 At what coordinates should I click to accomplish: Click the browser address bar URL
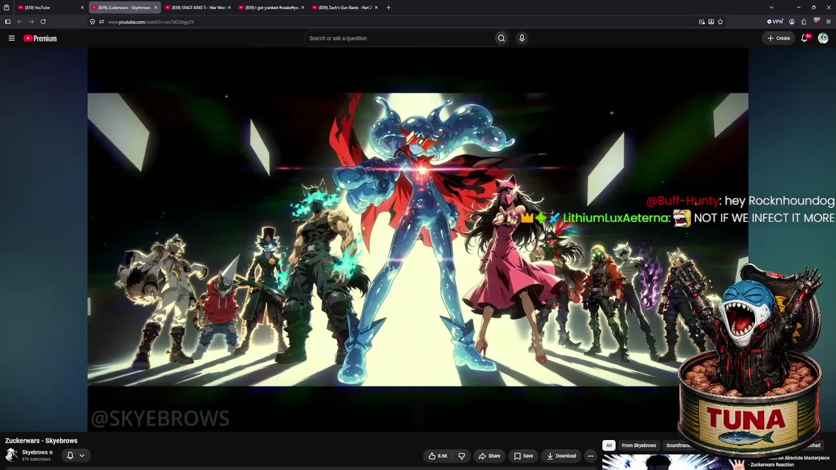pyautogui.click(x=151, y=22)
